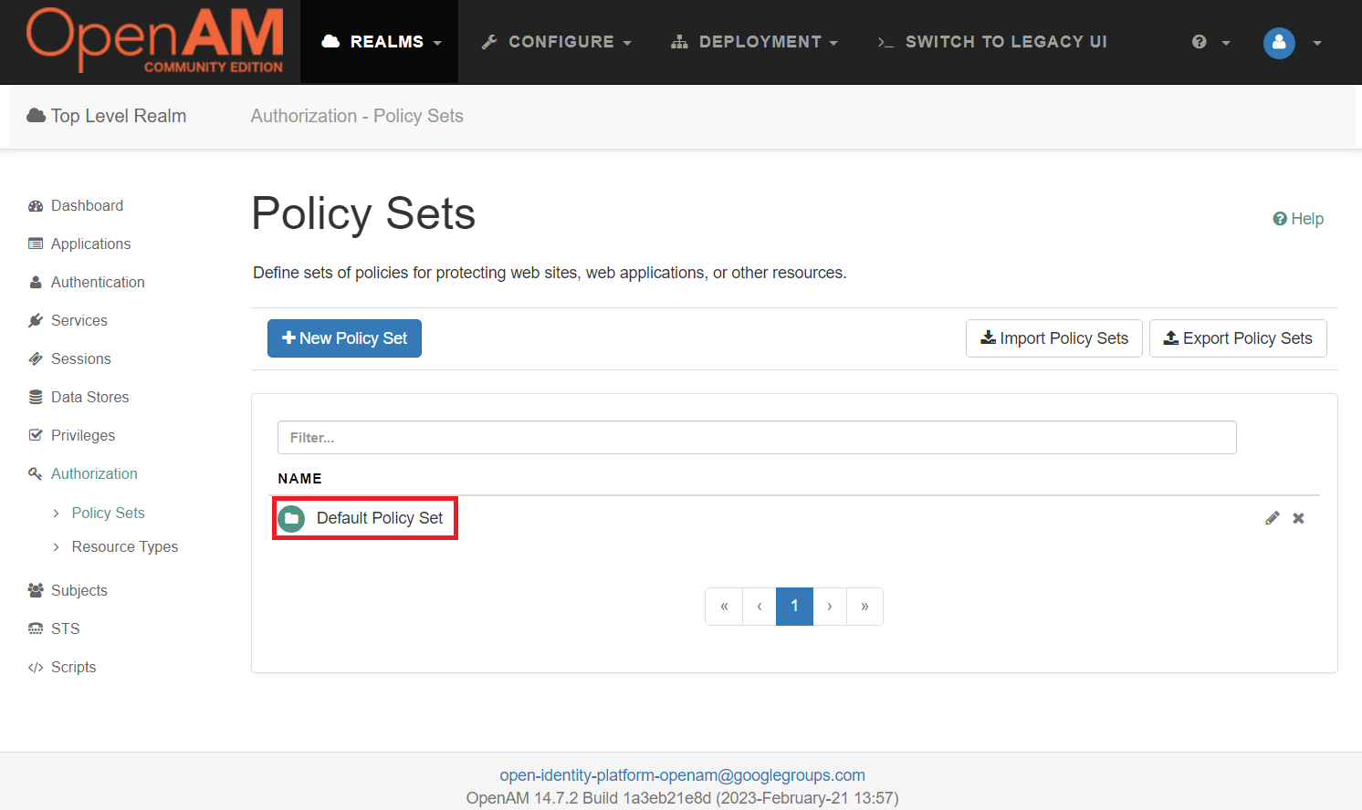Click the Authorization key icon

click(x=36, y=473)
